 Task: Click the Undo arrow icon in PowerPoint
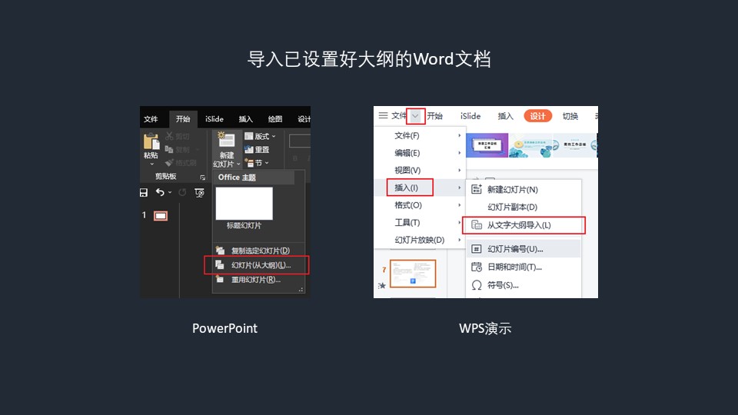(160, 192)
